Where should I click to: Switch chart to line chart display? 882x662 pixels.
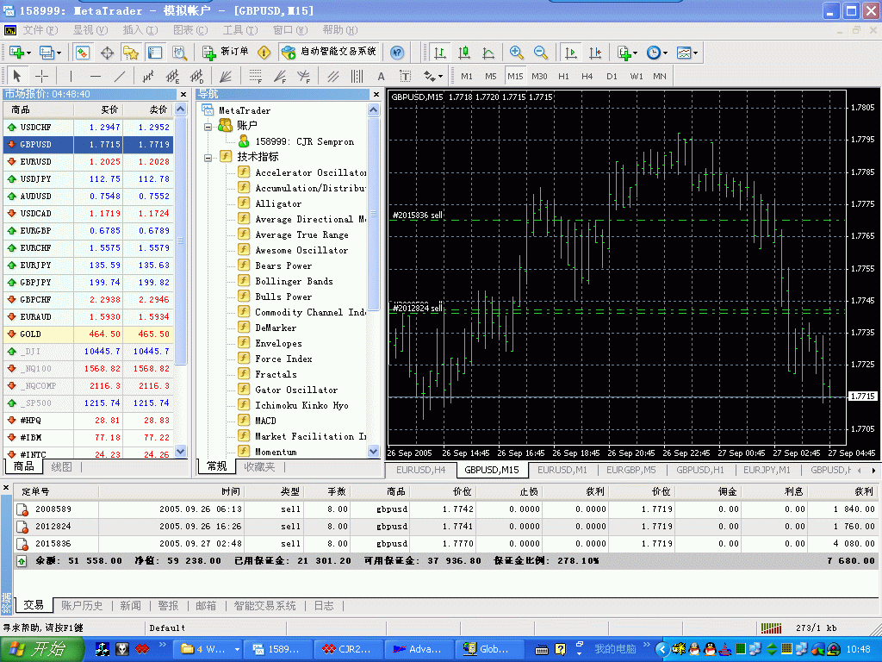point(488,53)
